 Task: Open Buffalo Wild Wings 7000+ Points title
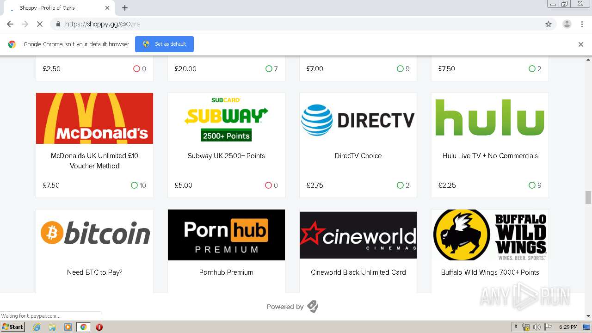490,272
